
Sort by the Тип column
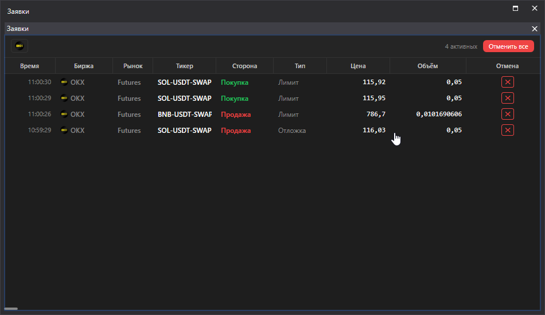[299, 66]
